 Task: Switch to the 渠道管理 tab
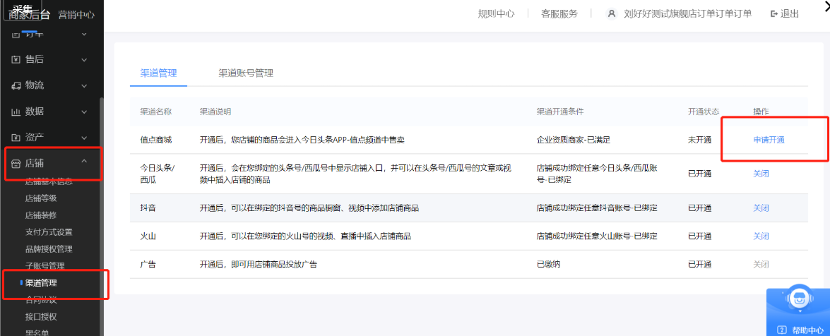tap(158, 73)
